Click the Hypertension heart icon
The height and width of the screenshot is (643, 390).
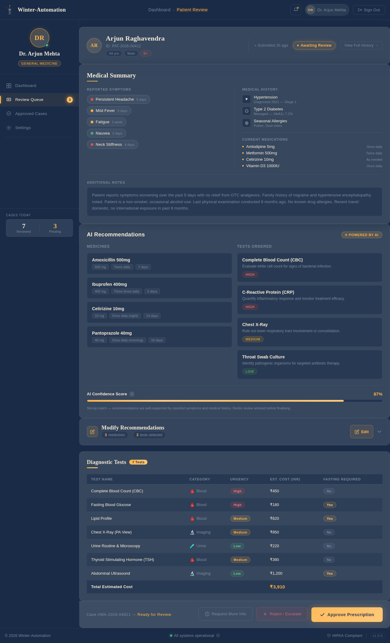tap(246, 99)
